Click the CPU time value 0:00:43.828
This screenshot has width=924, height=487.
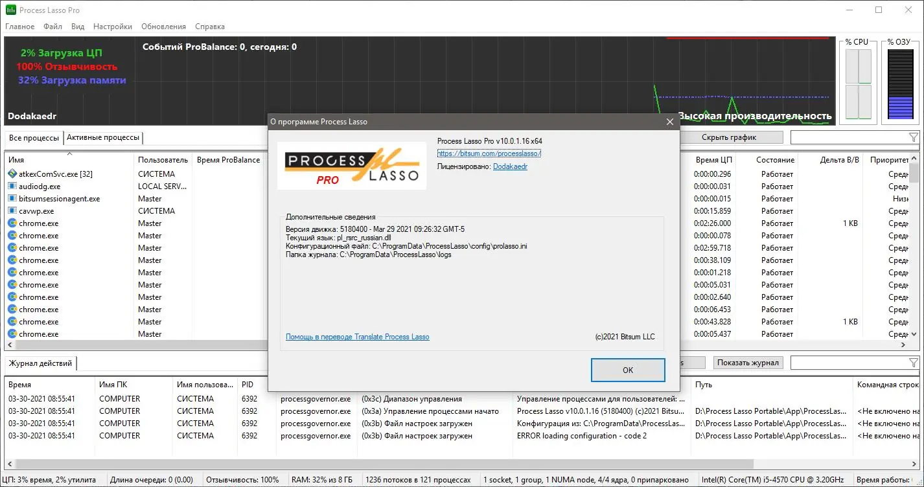tap(712, 322)
